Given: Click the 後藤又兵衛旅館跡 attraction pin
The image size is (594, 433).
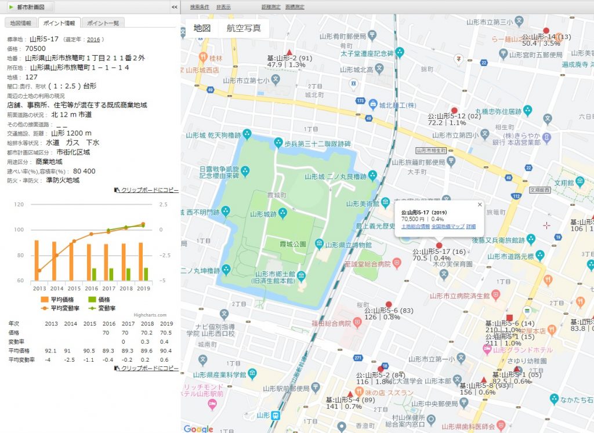Looking at the screenshot, I should point(531,239).
